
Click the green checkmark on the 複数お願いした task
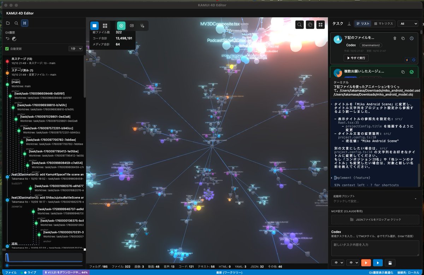point(412,72)
